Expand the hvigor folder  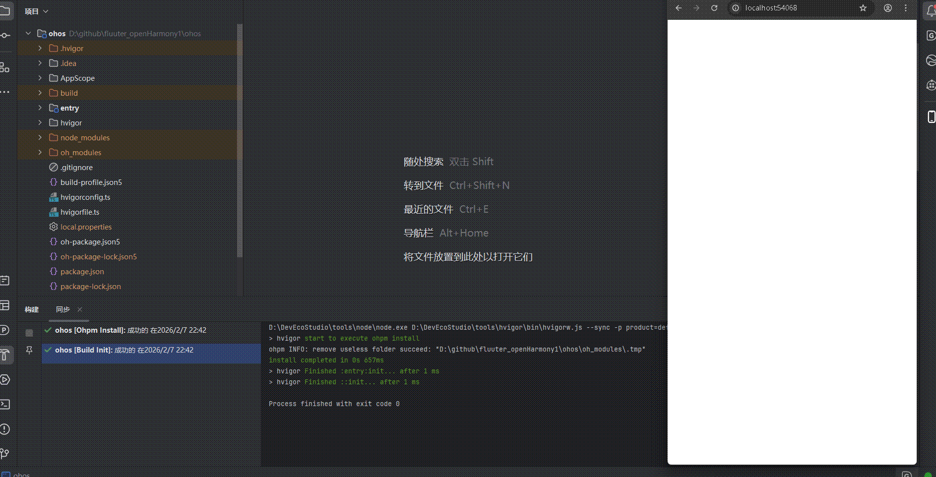coord(40,122)
